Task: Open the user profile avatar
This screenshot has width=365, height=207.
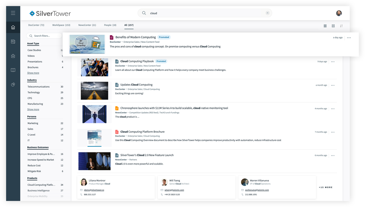Action: coord(339,13)
